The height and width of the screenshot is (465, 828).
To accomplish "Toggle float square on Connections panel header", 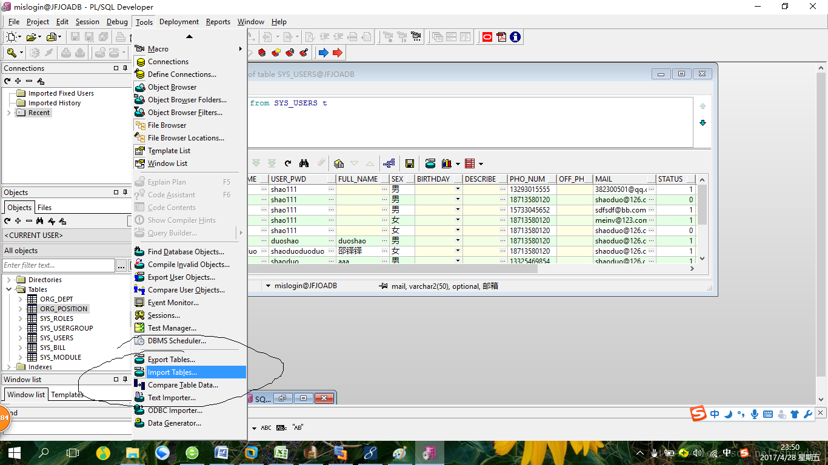I will pos(116,68).
